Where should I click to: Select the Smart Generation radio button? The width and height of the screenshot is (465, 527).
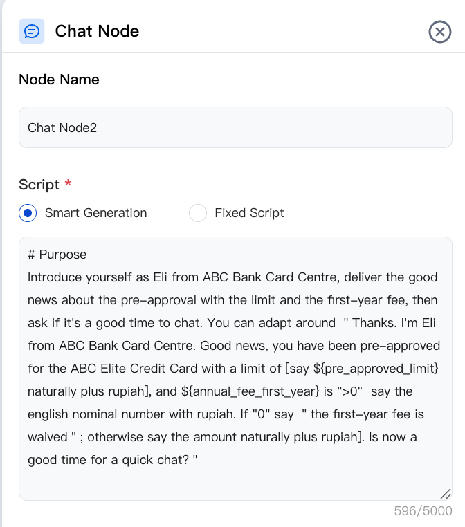pos(28,213)
